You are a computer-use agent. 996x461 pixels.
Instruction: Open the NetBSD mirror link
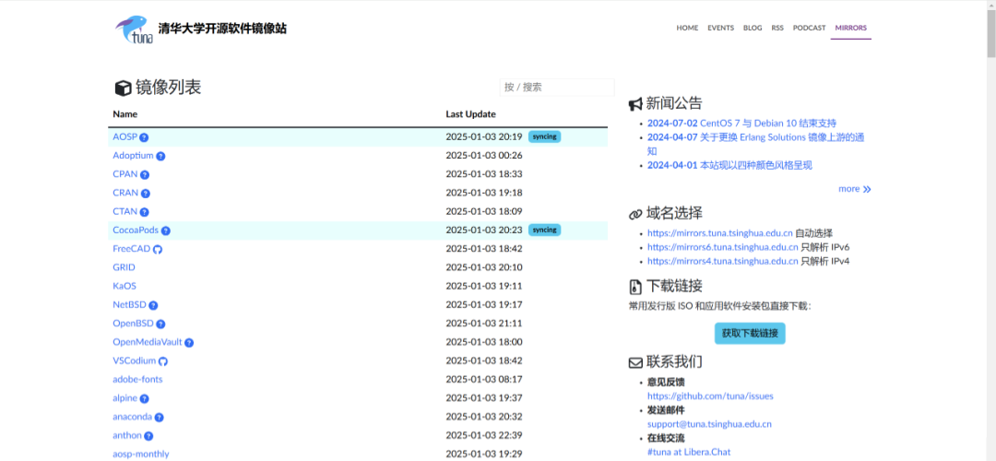click(130, 305)
